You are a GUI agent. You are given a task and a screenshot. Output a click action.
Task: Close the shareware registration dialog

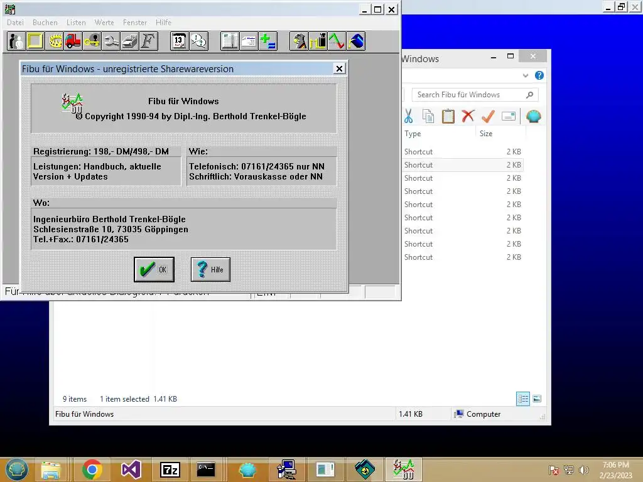click(339, 69)
